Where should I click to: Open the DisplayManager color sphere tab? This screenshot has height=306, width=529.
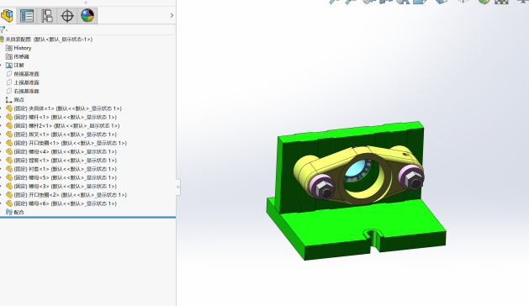pos(87,15)
